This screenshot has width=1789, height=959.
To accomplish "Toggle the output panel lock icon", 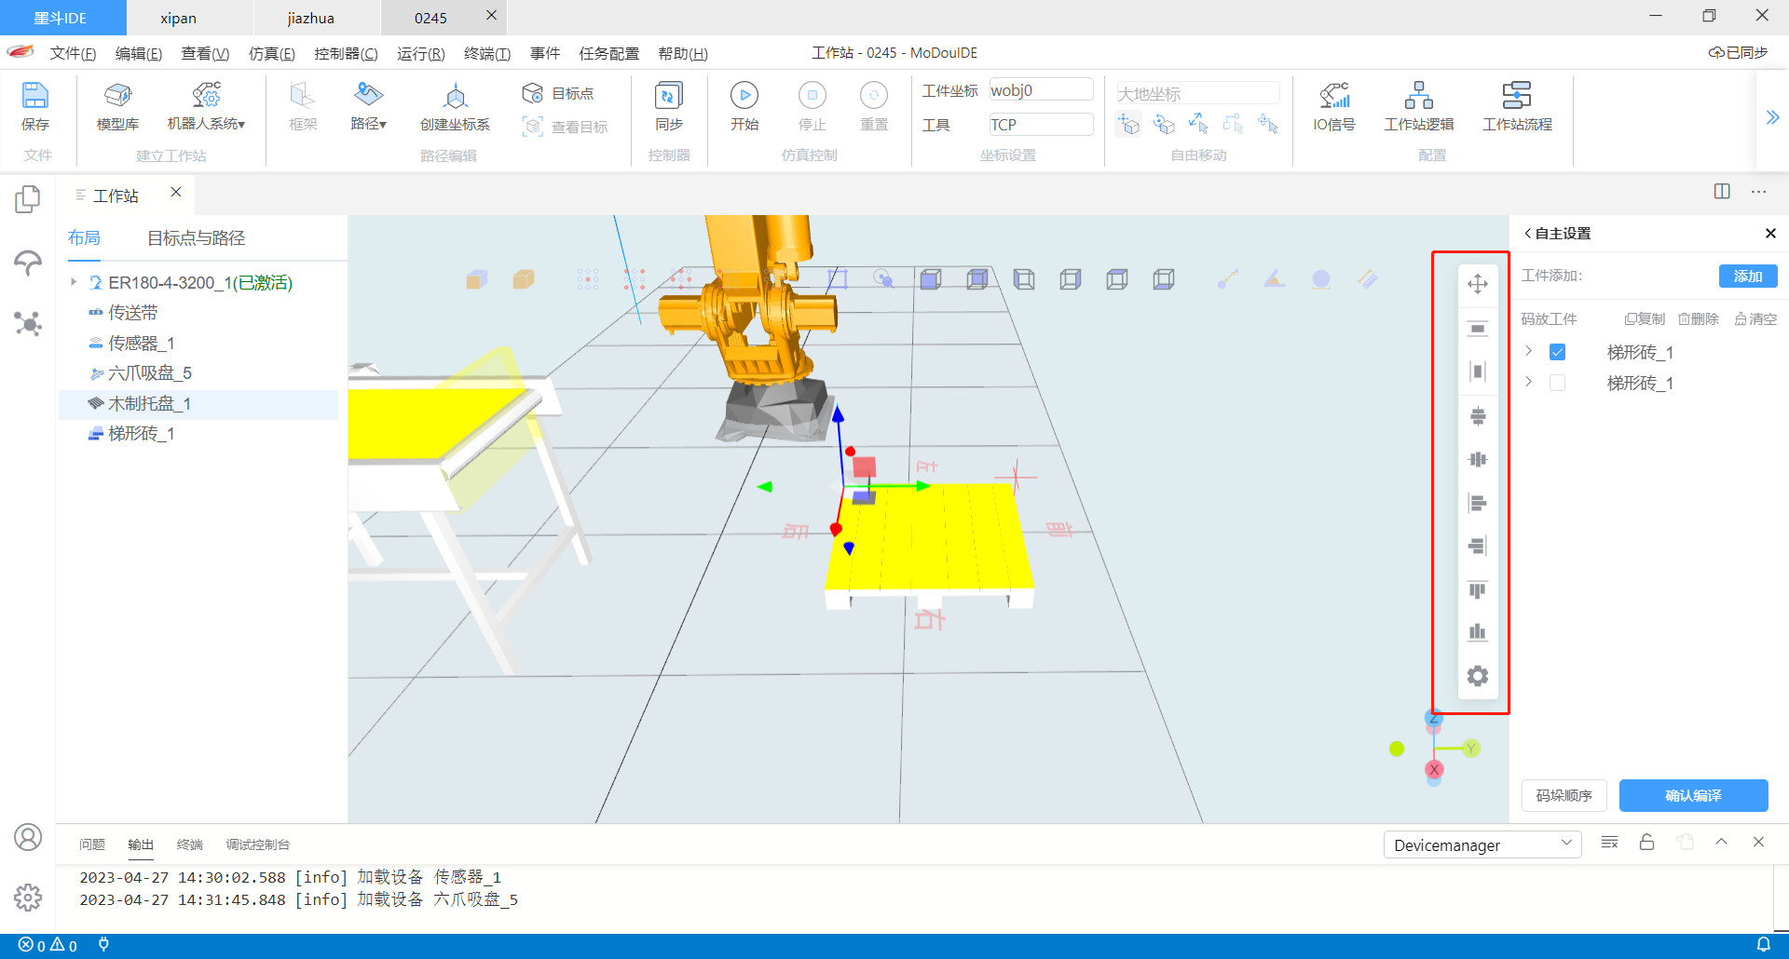I will pos(1646,843).
